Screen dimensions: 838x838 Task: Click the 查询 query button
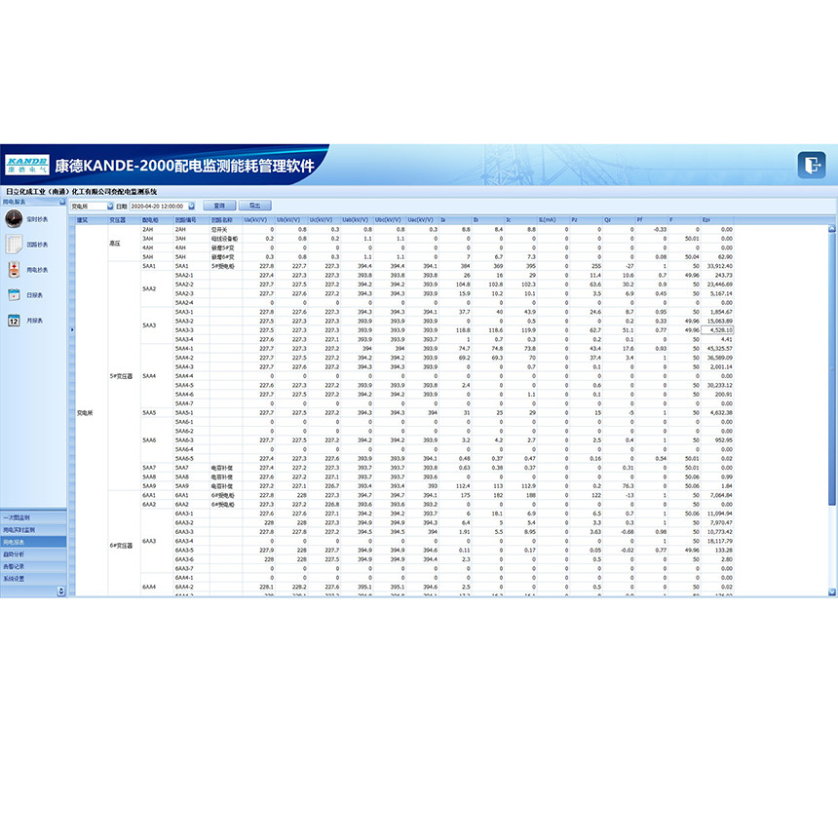pos(219,206)
